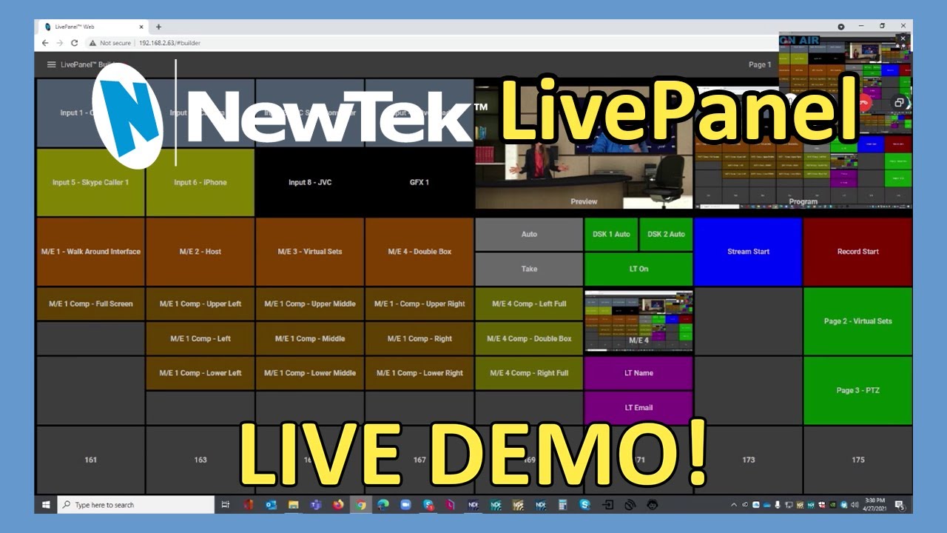Click the red hang-up button in video overlay
Screen dimensions: 947x533
point(863,103)
